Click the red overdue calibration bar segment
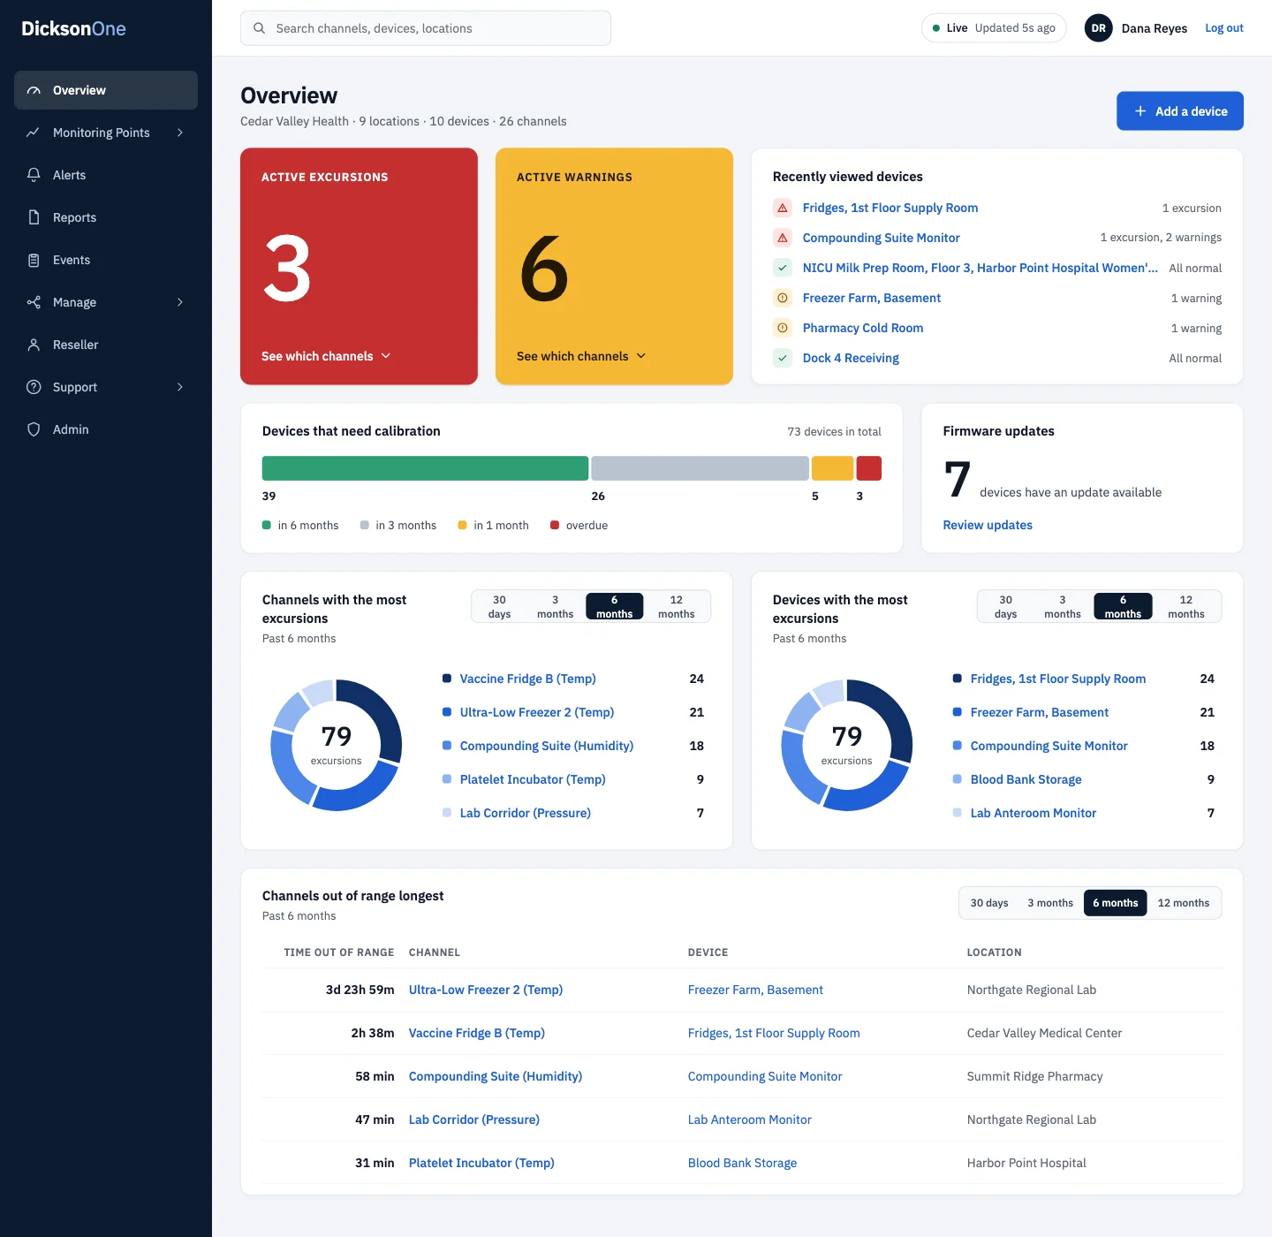 tap(869, 468)
